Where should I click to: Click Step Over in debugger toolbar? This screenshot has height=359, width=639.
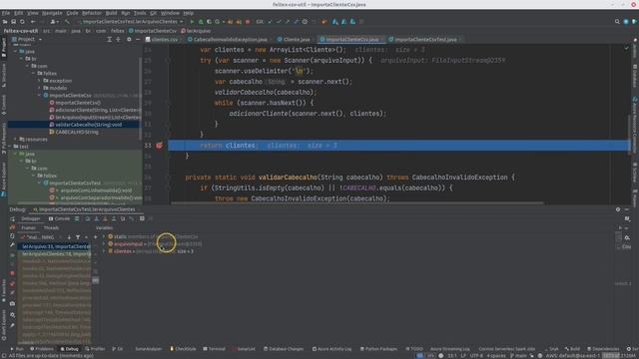click(x=87, y=219)
